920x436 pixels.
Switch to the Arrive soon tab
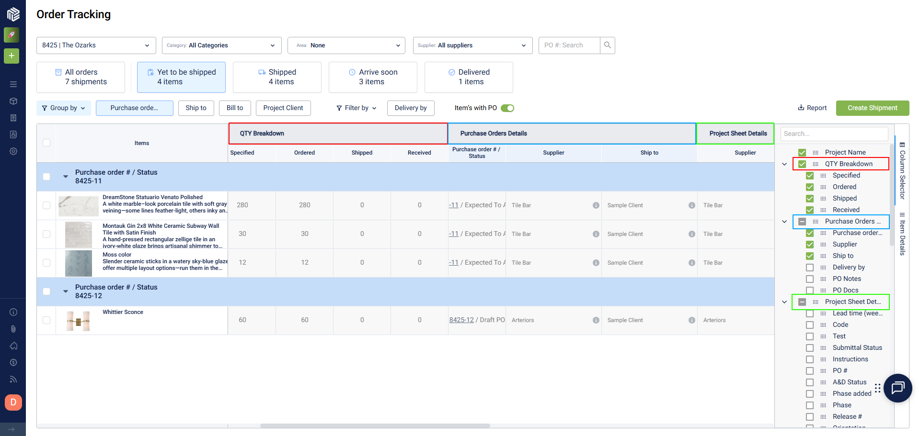tap(373, 77)
